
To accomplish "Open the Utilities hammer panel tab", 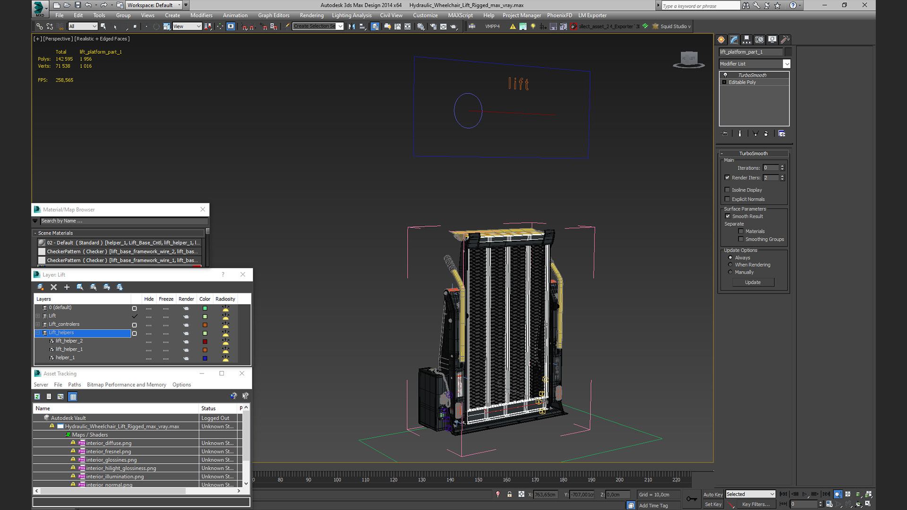I will point(785,40).
